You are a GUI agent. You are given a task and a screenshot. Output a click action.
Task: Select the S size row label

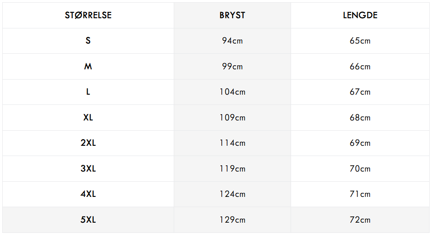pos(88,41)
